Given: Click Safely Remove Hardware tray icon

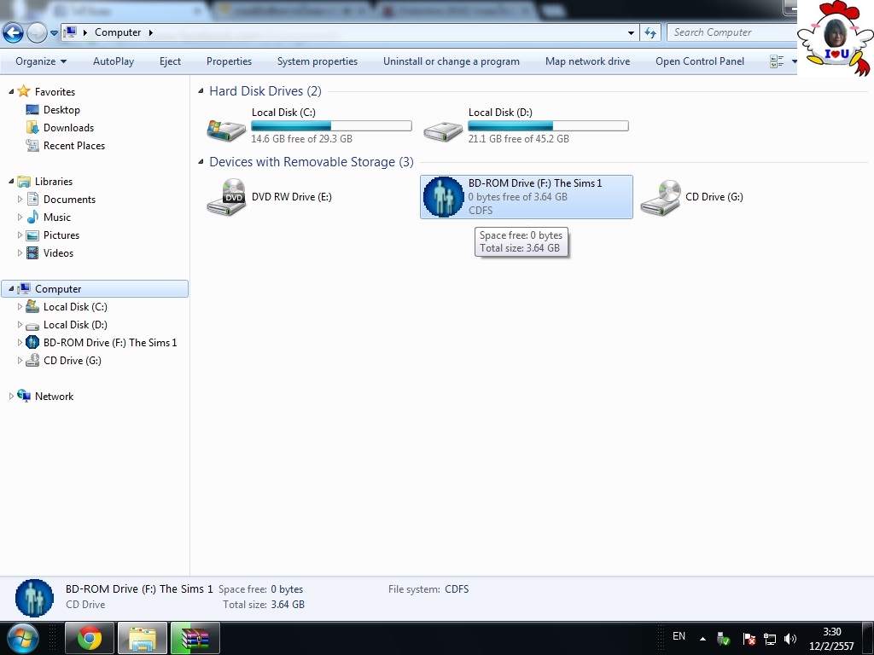Looking at the screenshot, I should (x=723, y=638).
